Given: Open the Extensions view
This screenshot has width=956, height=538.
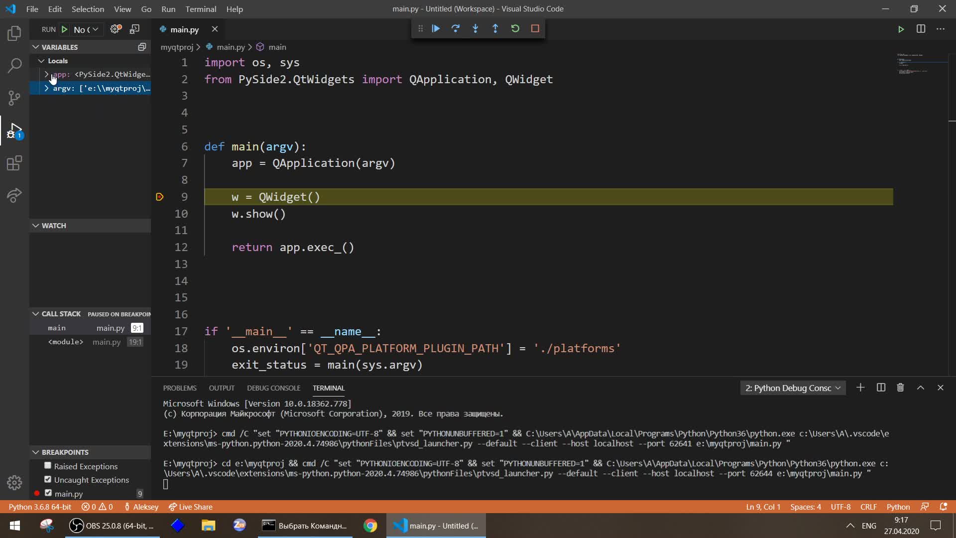Looking at the screenshot, I should [14, 163].
